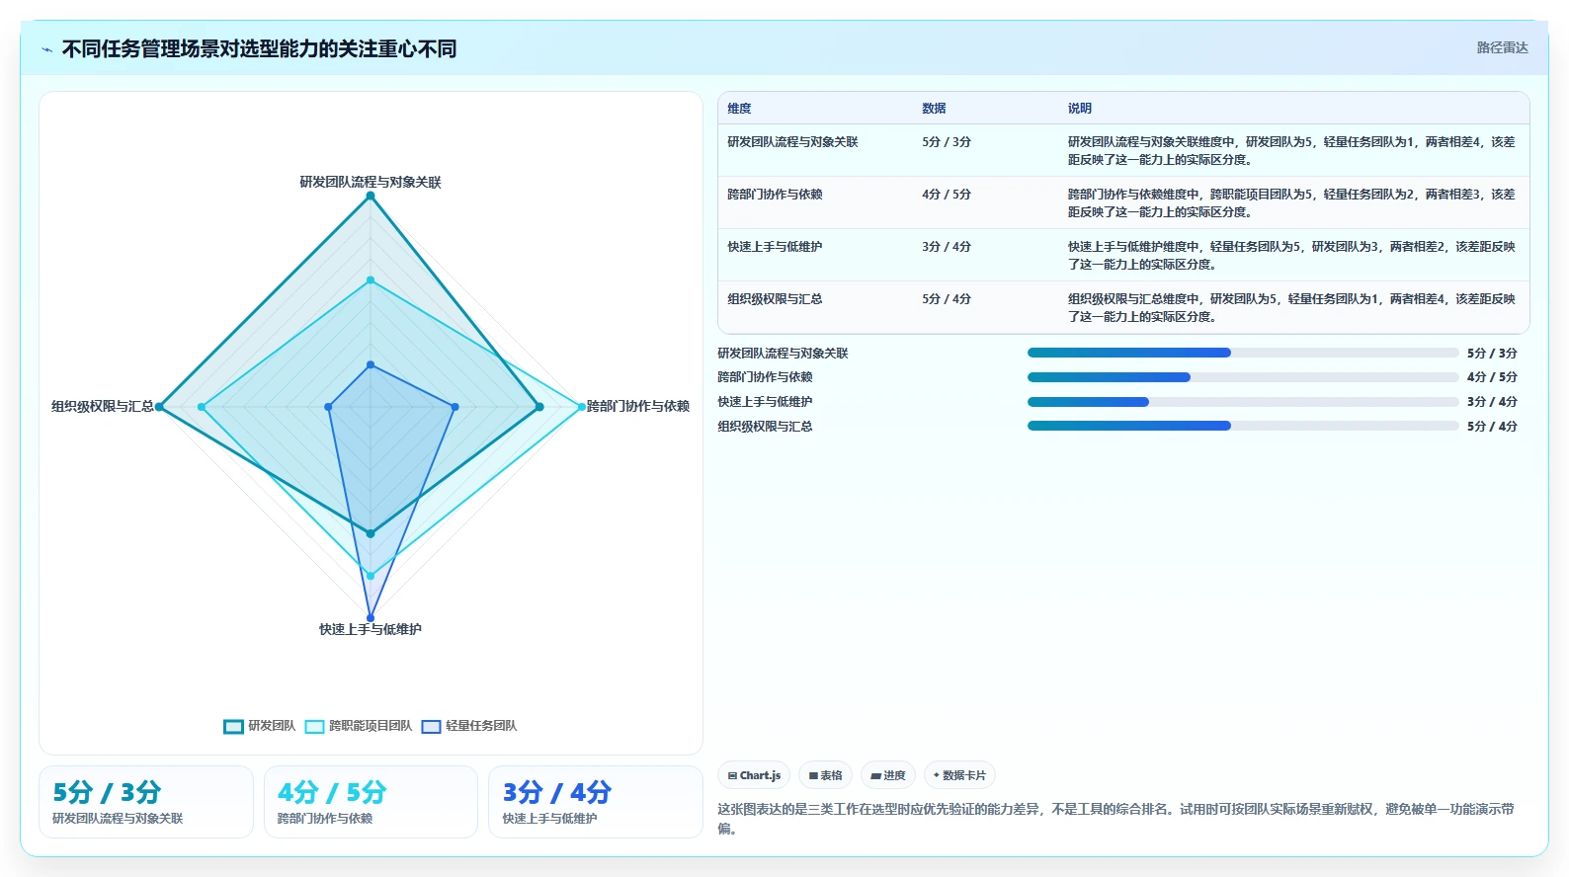Click the Chart.js tag chip

[754, 775]
